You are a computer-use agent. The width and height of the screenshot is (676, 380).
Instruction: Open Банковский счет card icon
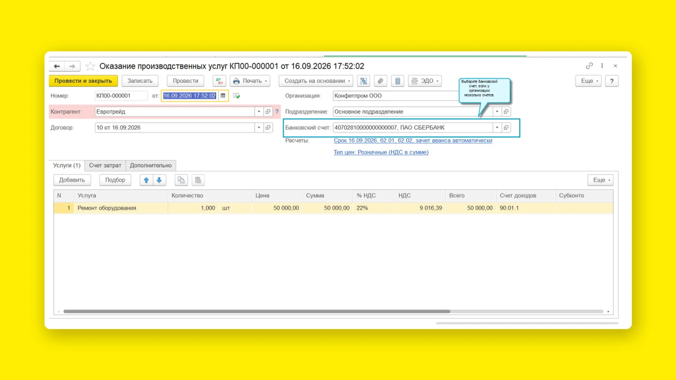pos(506,128)
